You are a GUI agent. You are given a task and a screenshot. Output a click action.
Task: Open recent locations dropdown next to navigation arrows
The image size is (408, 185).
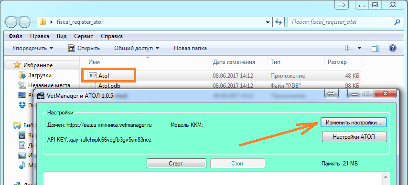click(34, 22)
